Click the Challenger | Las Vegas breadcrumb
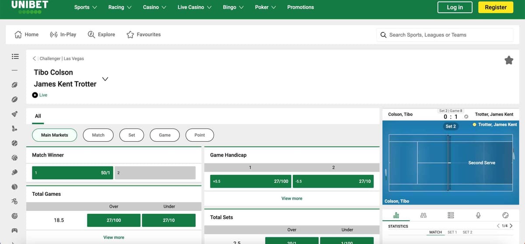This screenshot has width=525, height=244. [x=62, y=59]
